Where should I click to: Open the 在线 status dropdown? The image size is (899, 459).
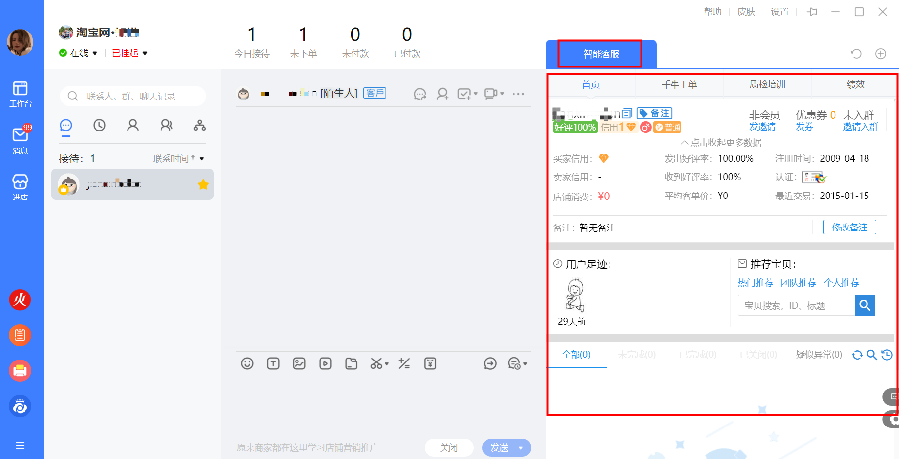[x=79, y=53]
